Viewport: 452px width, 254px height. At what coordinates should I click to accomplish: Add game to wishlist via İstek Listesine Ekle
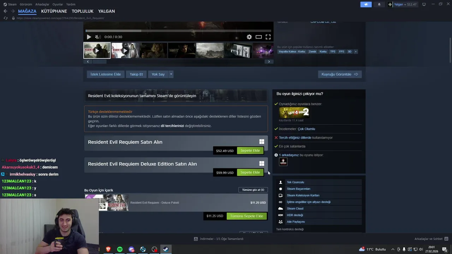tap(106, 74)
